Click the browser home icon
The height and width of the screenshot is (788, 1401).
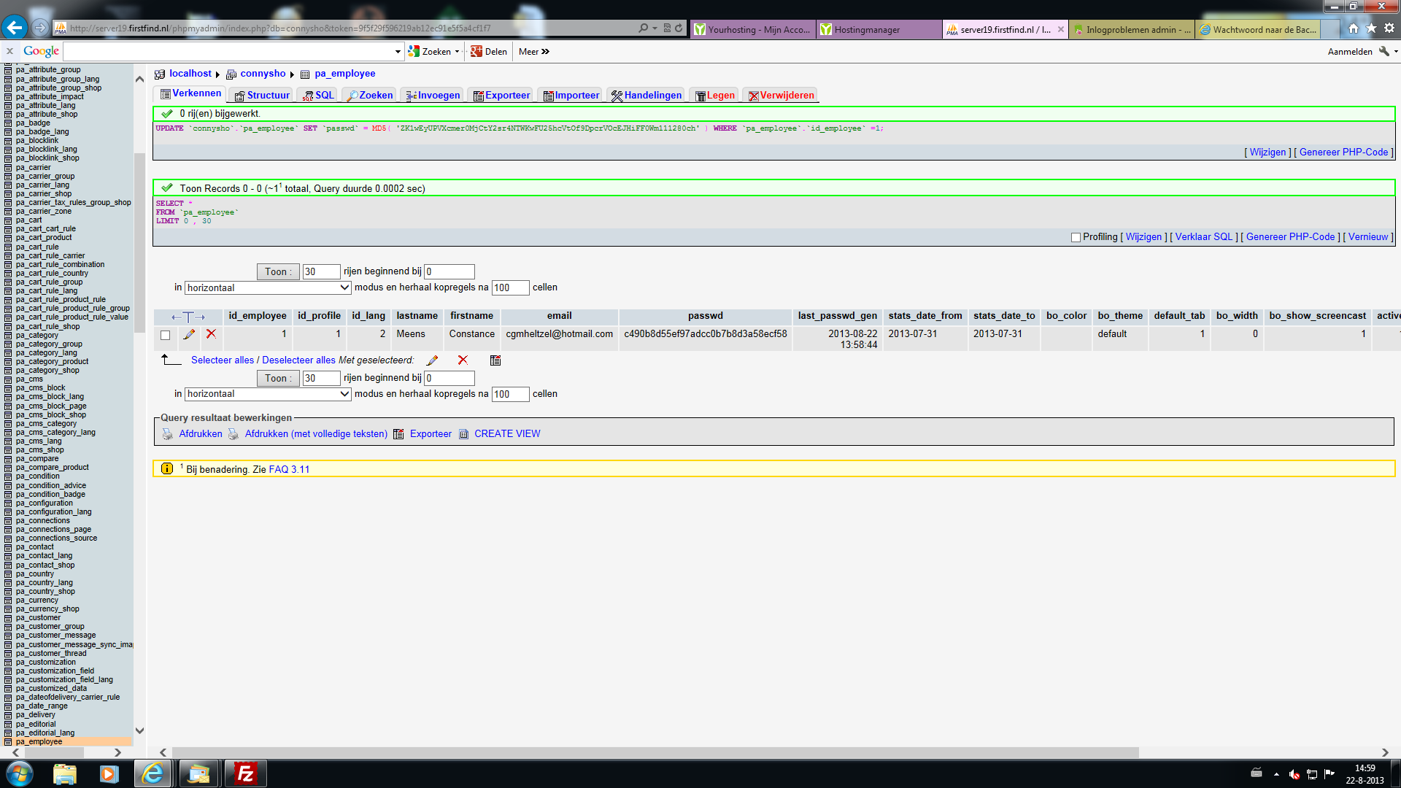click(1354, 28)
